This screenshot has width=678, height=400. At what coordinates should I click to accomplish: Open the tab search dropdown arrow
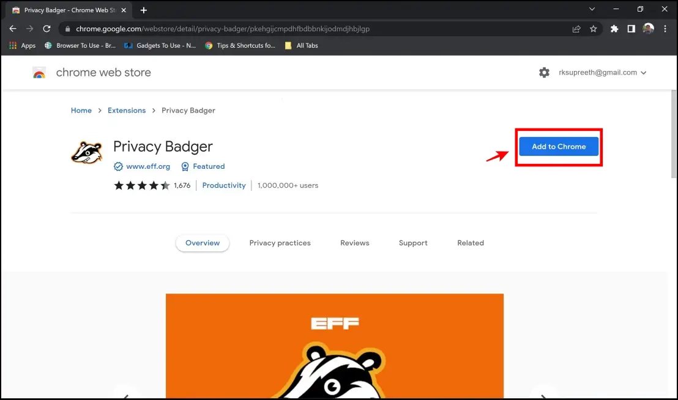(x=592, y=9)
